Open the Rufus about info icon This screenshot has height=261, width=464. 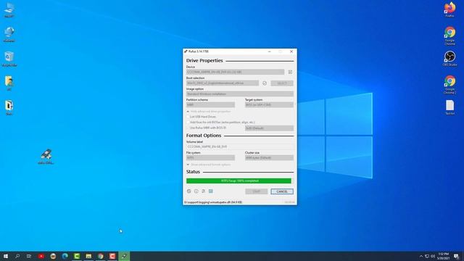196,191
